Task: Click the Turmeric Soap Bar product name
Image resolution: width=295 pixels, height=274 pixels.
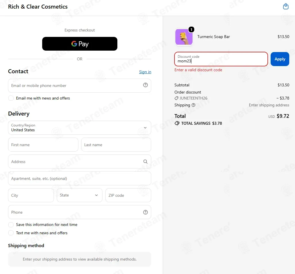Action: [x=214, y=37]
